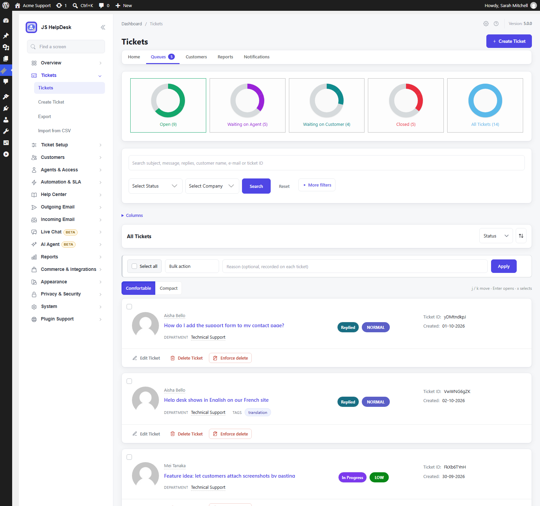Viewport: 540px width, 506px height.
Task: Switch to the Reports tab
Action: [x=225, y=57]
